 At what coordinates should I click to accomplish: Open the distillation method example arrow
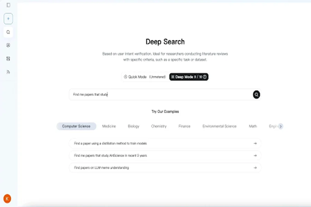(x=255, y=144)
